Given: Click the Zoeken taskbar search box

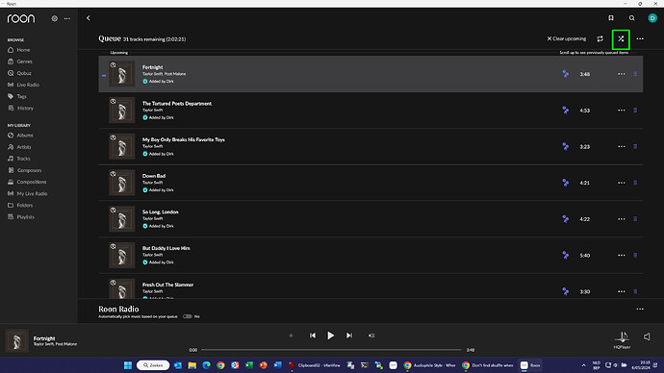Looking at the screenshot, I should (x=153, y=365).
